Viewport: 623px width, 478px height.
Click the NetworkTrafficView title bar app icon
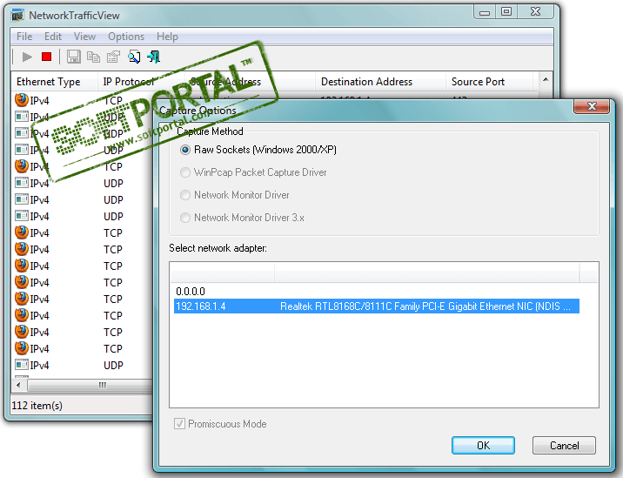click(x=17, y=16)
